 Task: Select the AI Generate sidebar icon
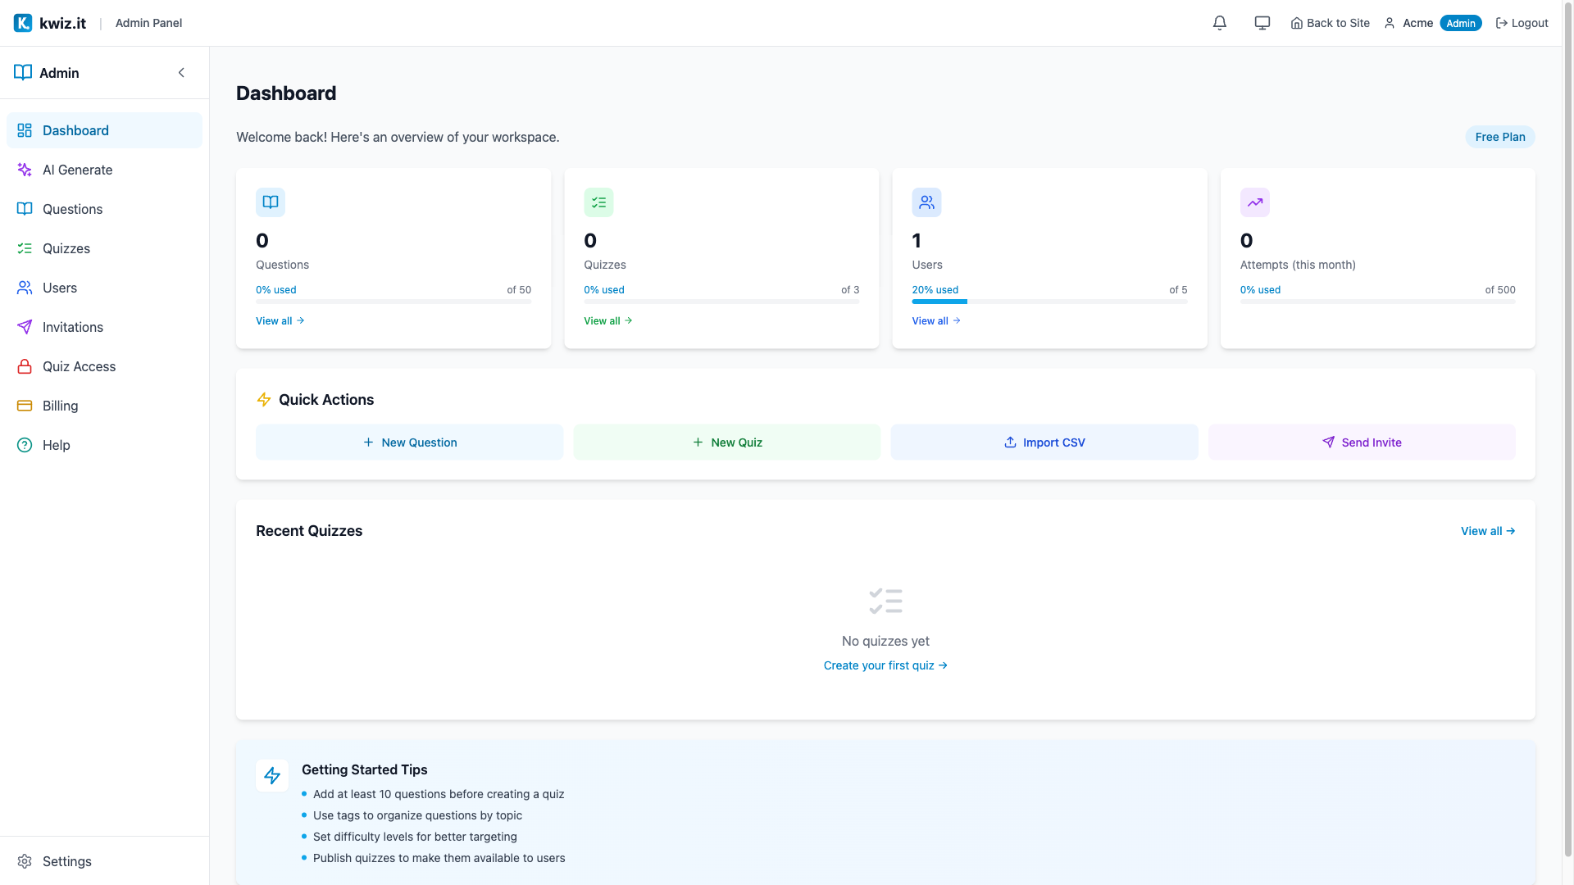24,170
